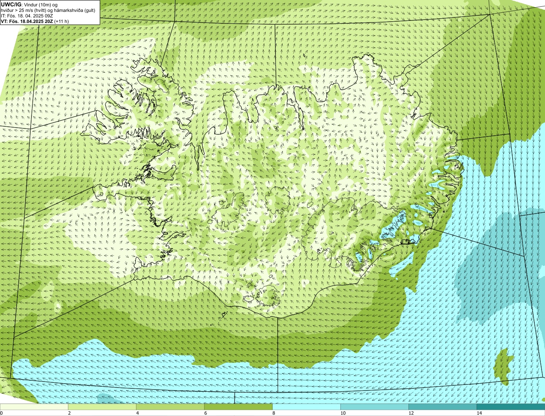This screenshot has height=416, width=545.
Task: Click the '2' label on the color scale
Action: [69, 413]
